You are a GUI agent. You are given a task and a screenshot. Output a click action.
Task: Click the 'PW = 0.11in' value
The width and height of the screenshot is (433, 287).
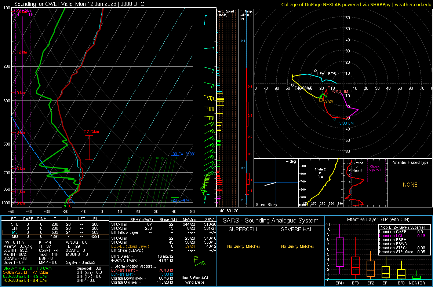(x=14, y=242)
